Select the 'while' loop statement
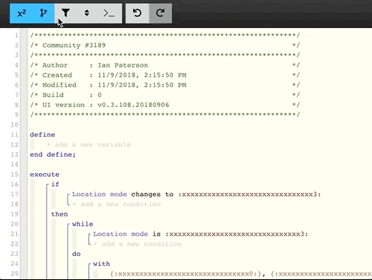This screenshot has height=280, width=372. pyautogui.click(x=83, y=224)
